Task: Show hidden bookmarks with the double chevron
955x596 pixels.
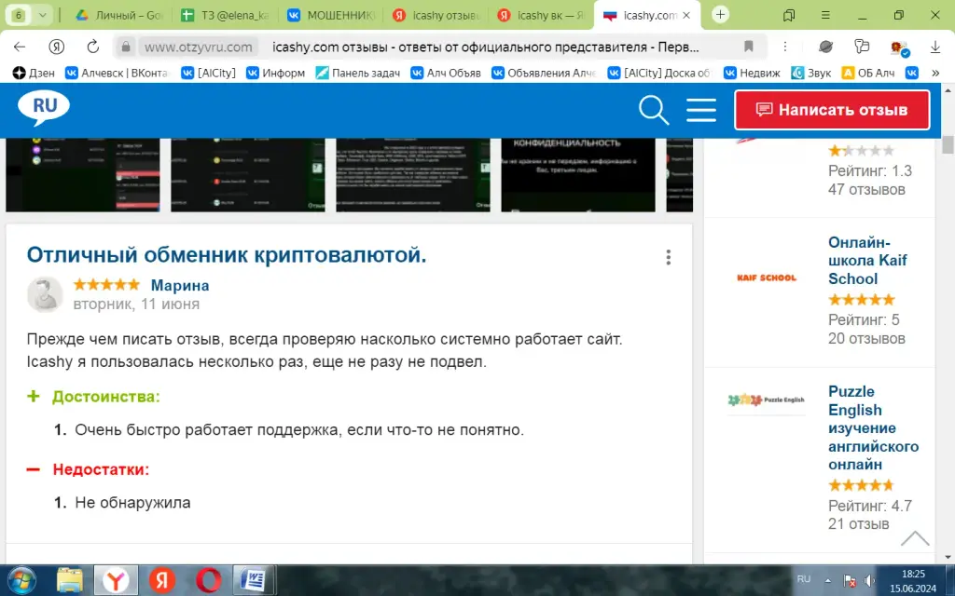Action: coord(935,73)
